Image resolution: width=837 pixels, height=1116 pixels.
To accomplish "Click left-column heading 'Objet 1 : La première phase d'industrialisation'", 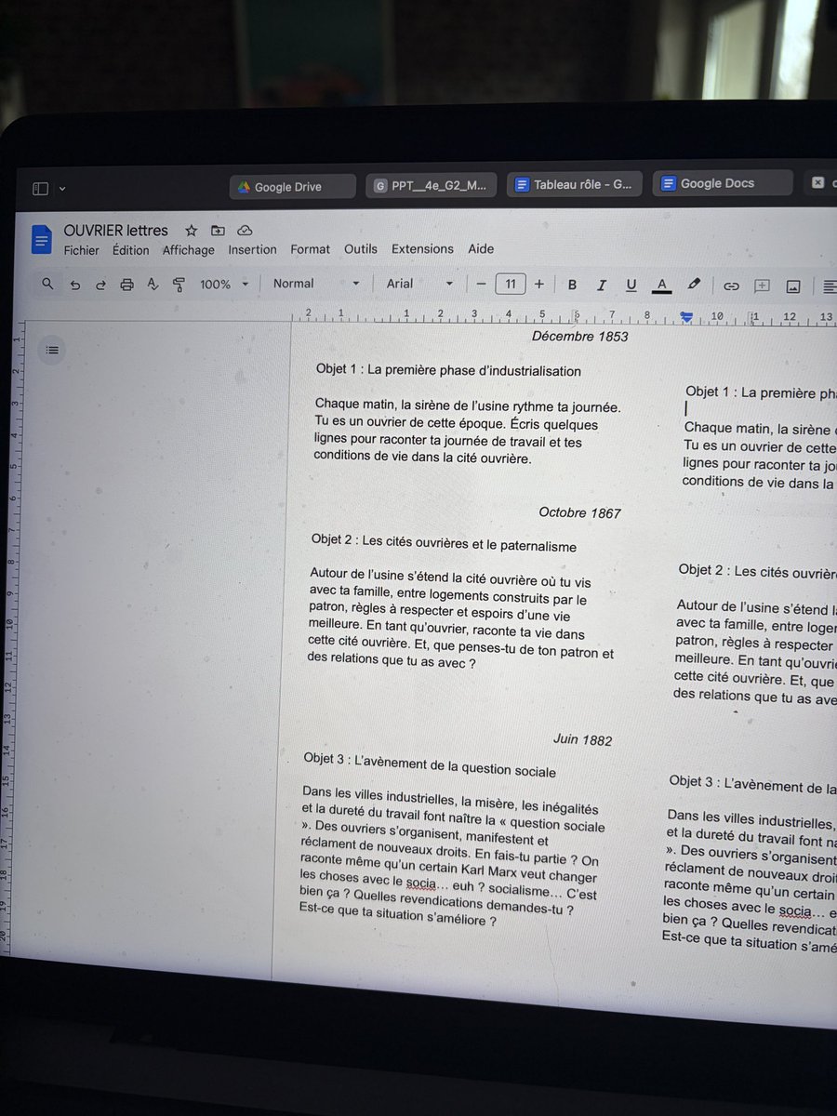I will (448, 370).
